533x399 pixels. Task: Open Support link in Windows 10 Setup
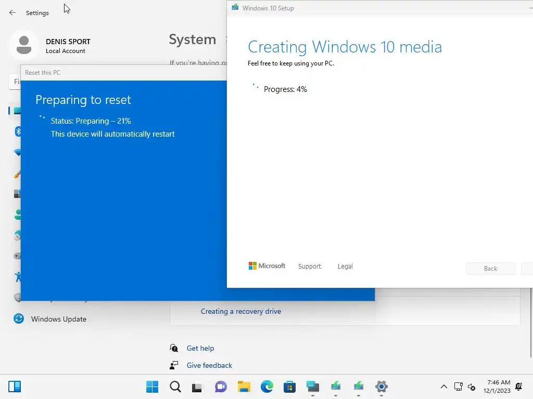click(x=309, y=267)
